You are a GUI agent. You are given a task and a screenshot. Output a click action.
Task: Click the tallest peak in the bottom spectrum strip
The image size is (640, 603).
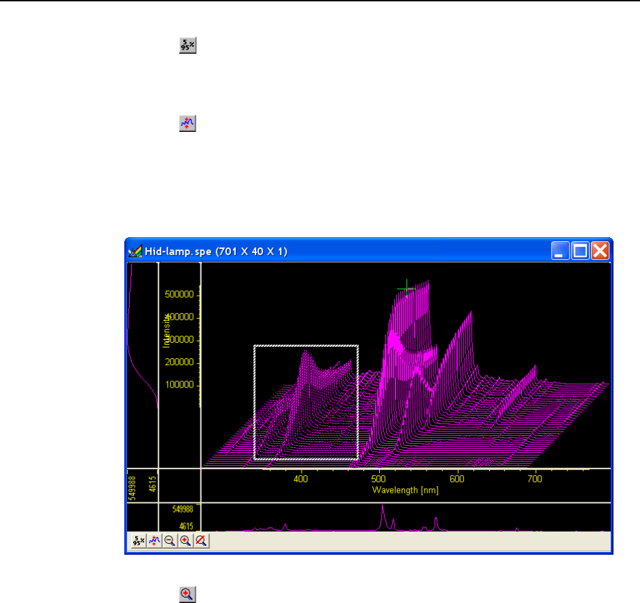(x=383, y=517)
